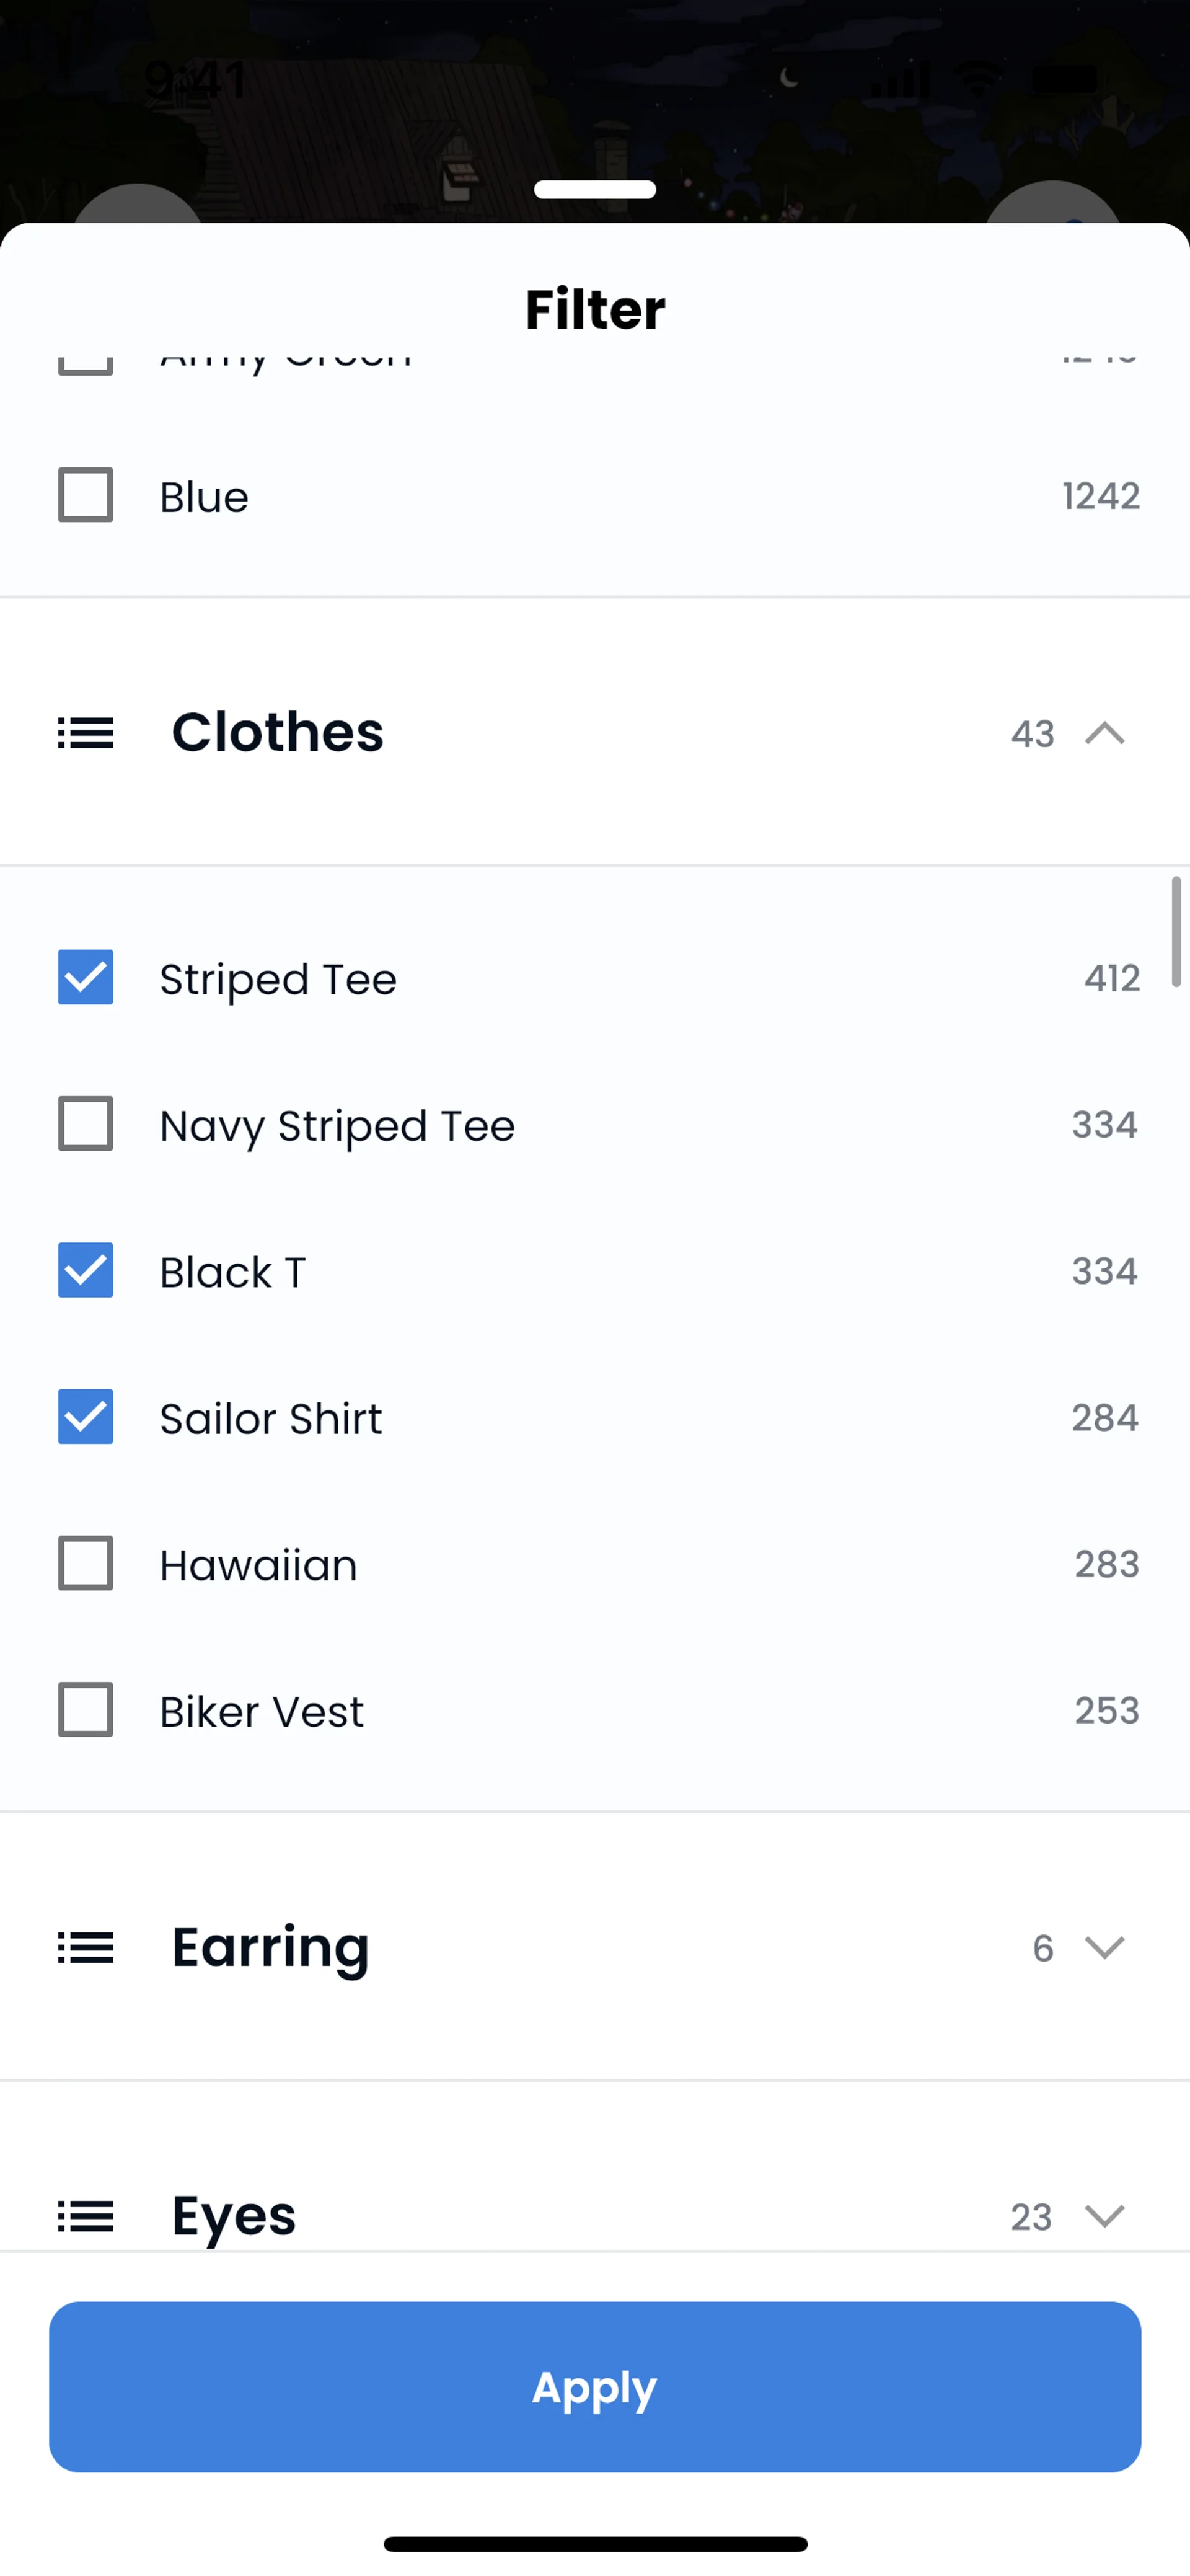Check the Navy Striped Tee checkbox
The width and height of the screenshot is (1190, 2576).
pos(86,1124)
